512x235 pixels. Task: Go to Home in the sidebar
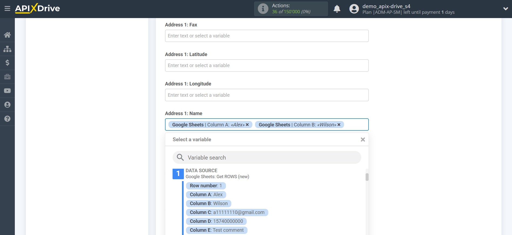click(x=7, y=35)
